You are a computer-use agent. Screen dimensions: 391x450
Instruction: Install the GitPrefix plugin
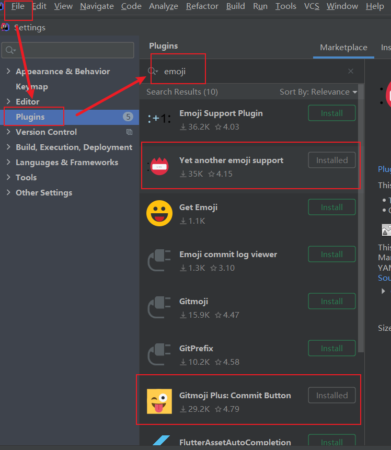pos(332,349)
